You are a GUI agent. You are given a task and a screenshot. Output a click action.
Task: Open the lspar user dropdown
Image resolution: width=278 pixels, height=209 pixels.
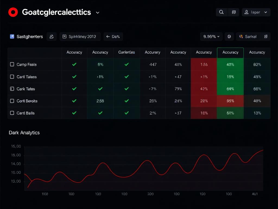pos(256,12)
